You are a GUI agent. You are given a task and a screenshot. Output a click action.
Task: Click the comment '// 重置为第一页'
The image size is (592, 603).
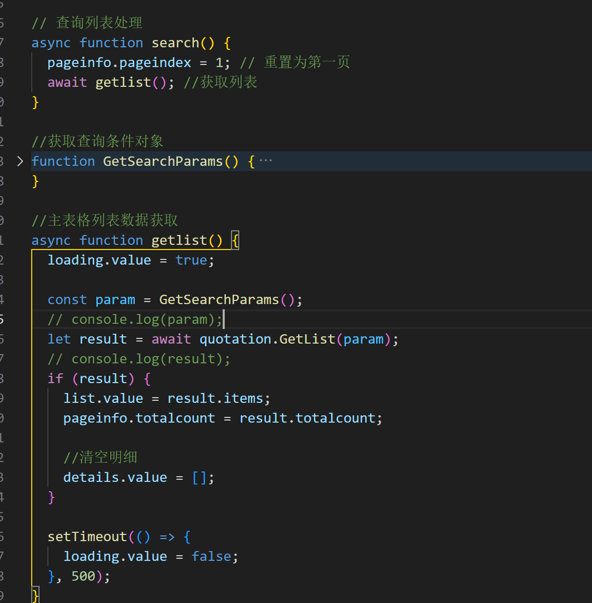[x=294, y=62]
